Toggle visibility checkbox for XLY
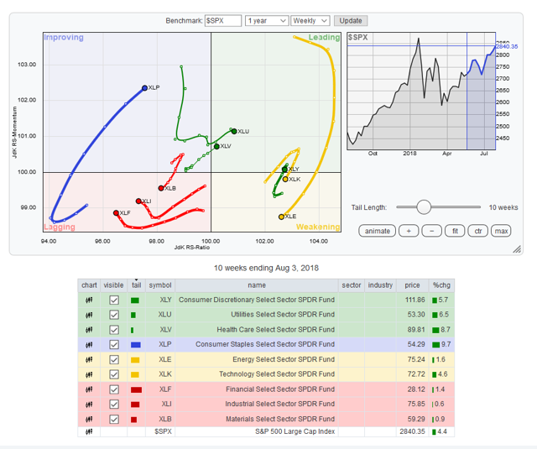537x449 pixels. coord(114,300)
